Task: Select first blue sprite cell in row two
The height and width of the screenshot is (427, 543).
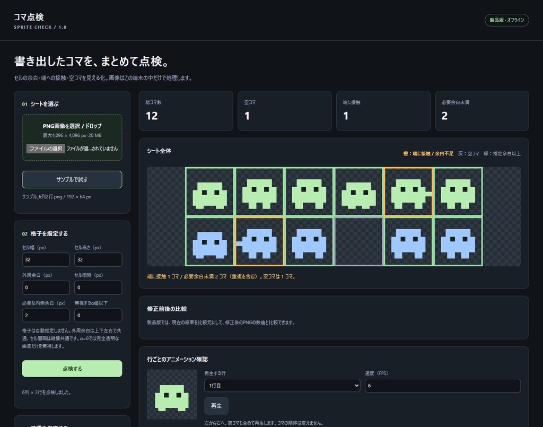Action: [210, 241]
